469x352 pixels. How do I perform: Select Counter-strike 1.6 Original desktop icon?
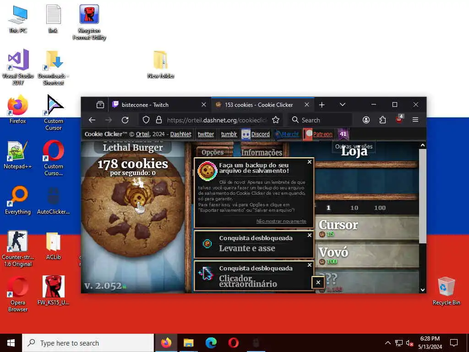point(18,248)
